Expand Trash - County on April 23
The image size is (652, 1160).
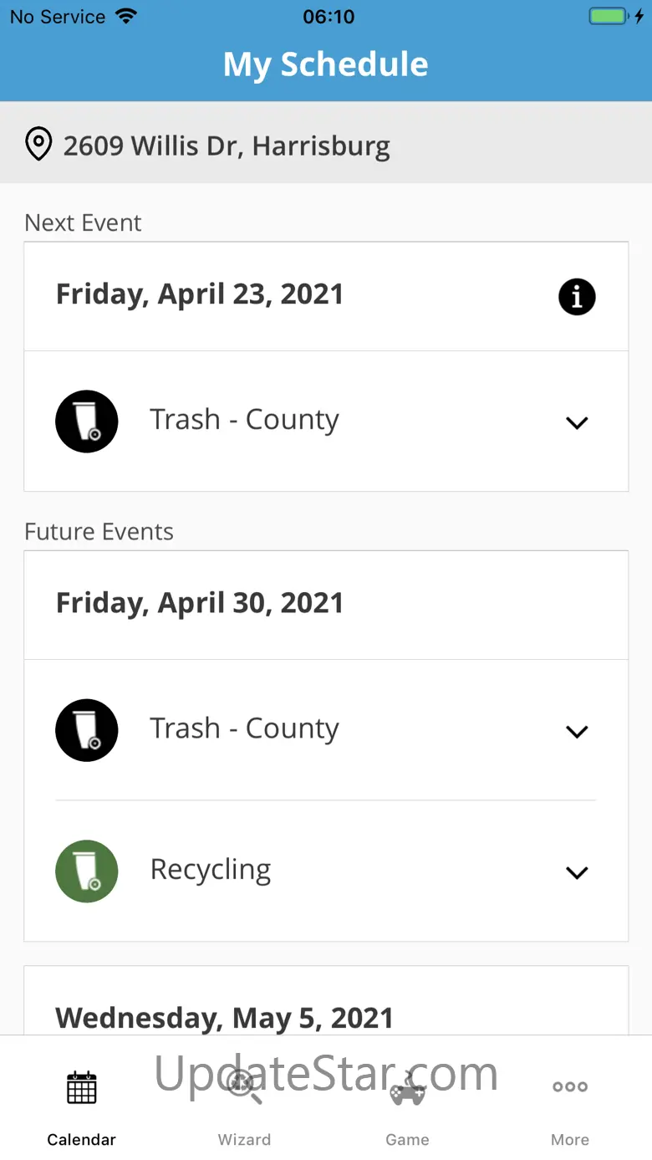[577, 422]
